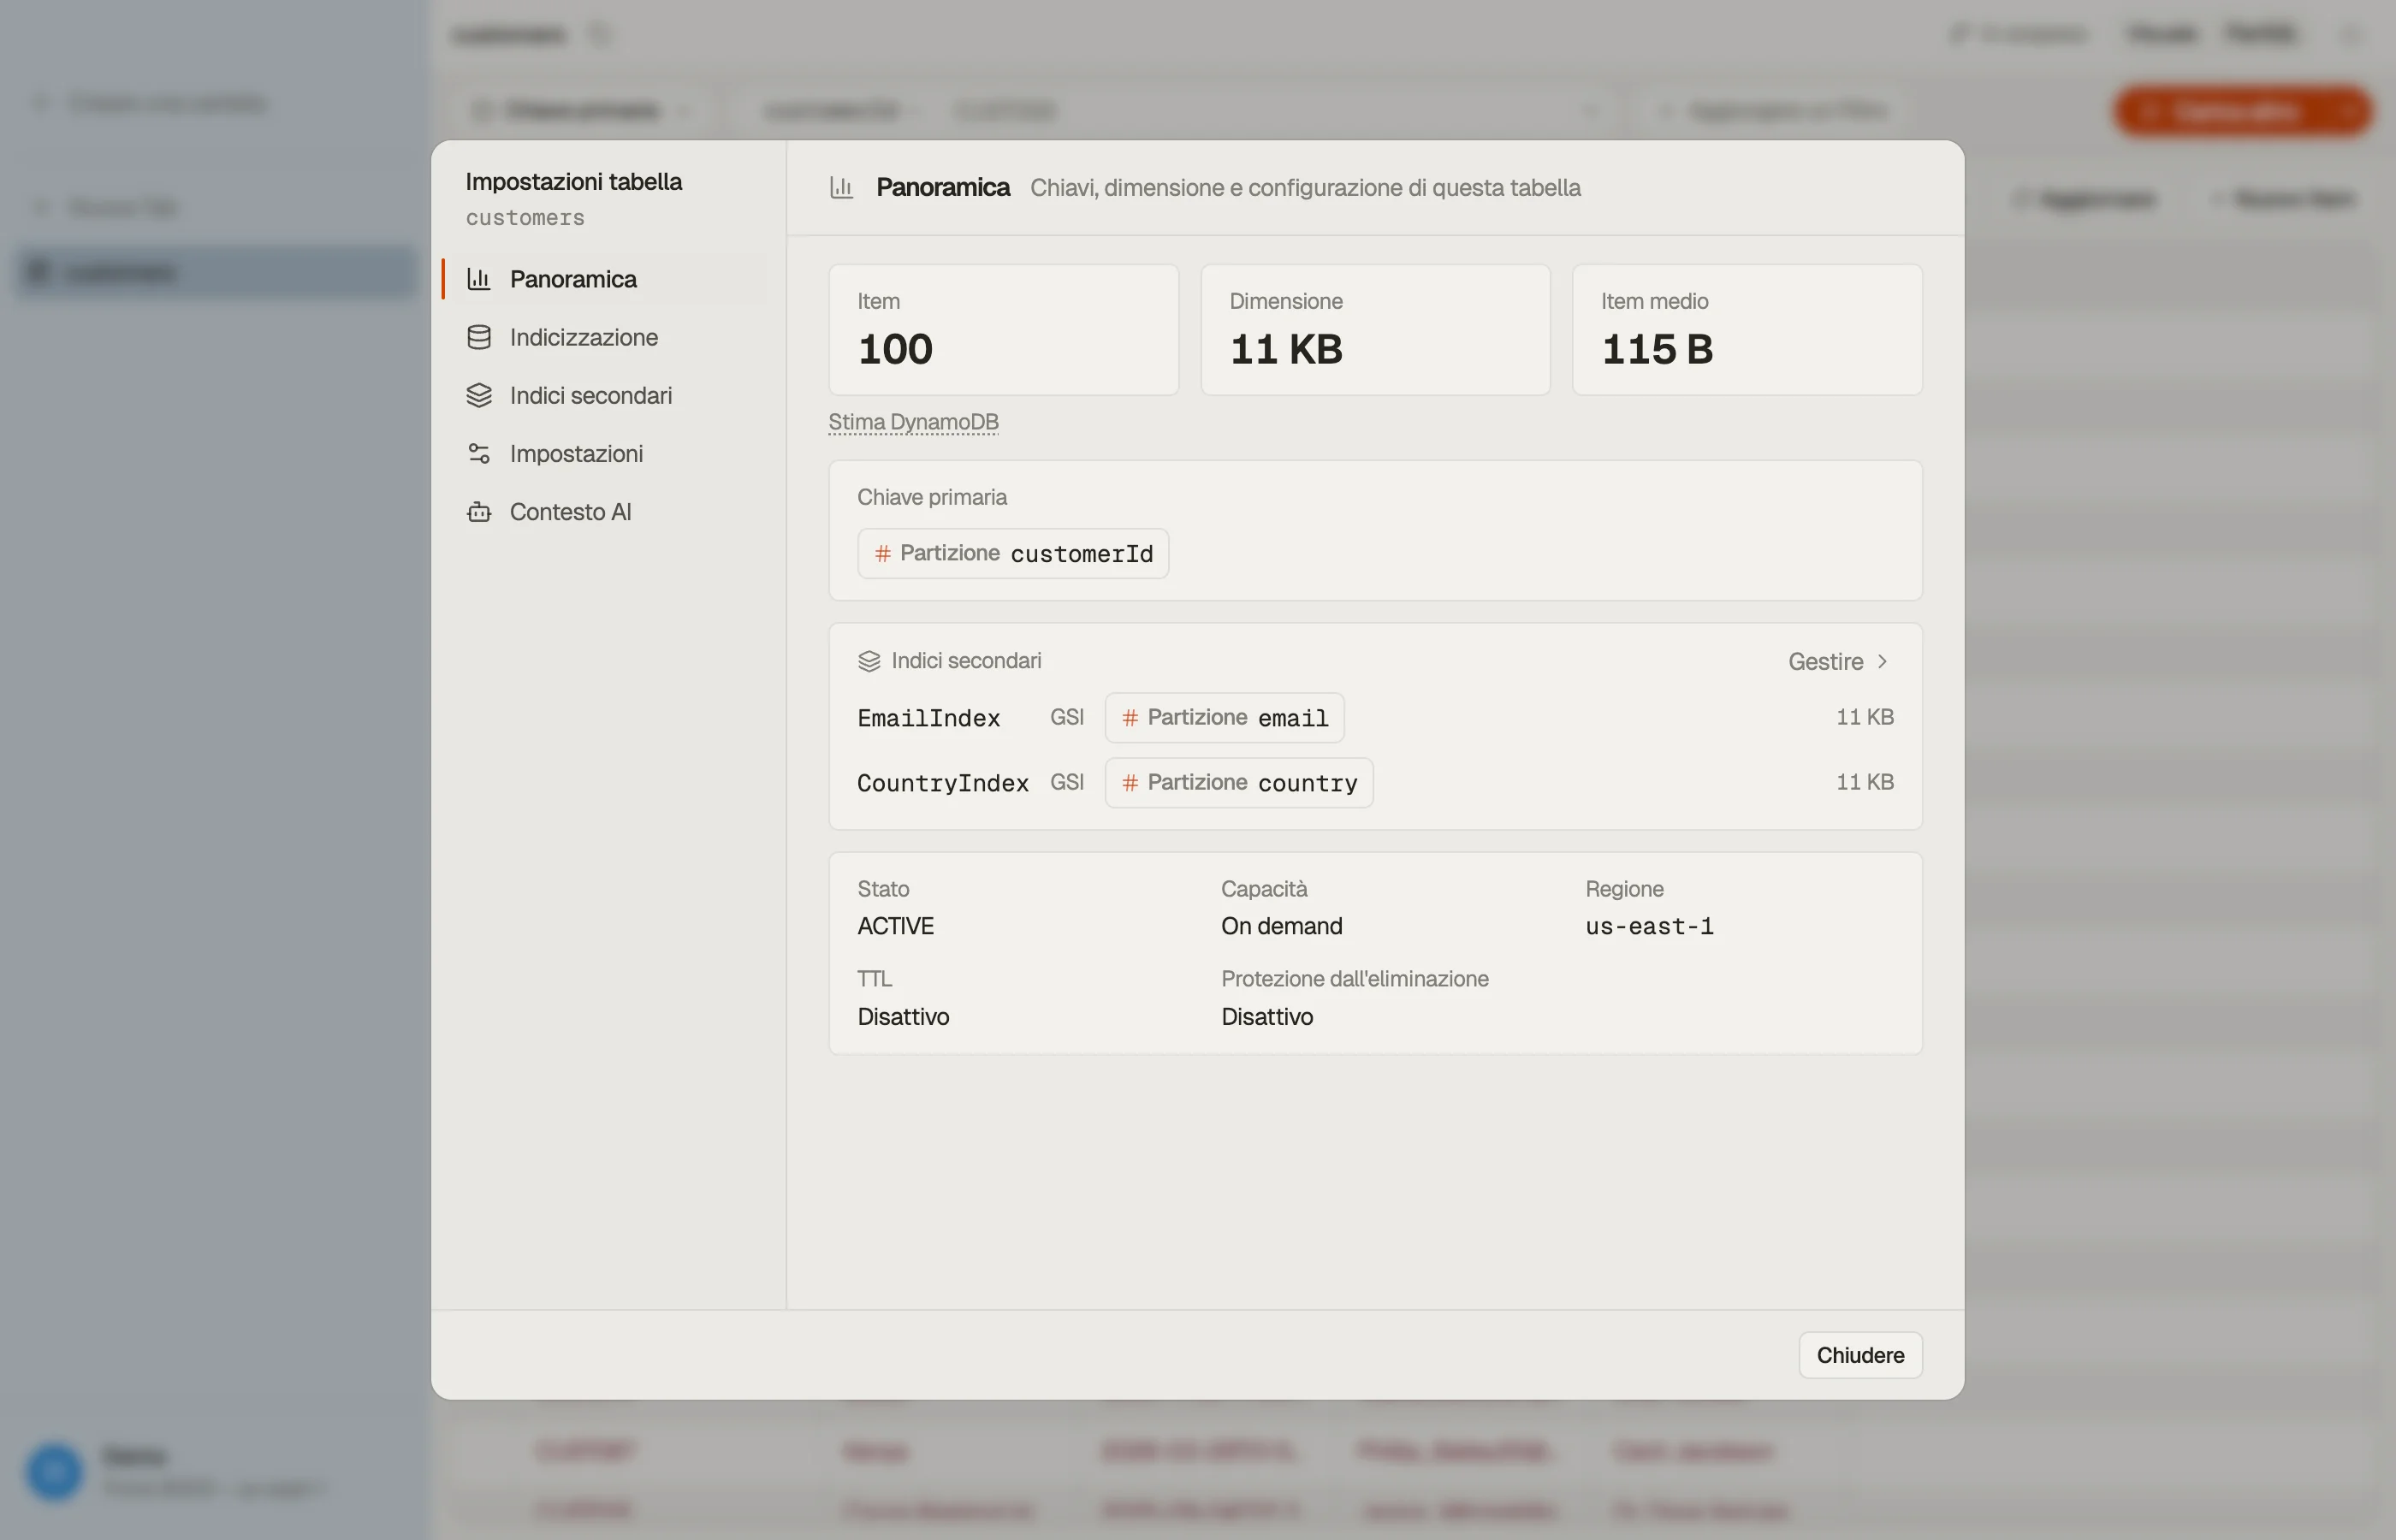The width and height of the screenshot is (2396, 1540).
Task: Click the EmailIndex index name
Action: click(x=928, y=718)
